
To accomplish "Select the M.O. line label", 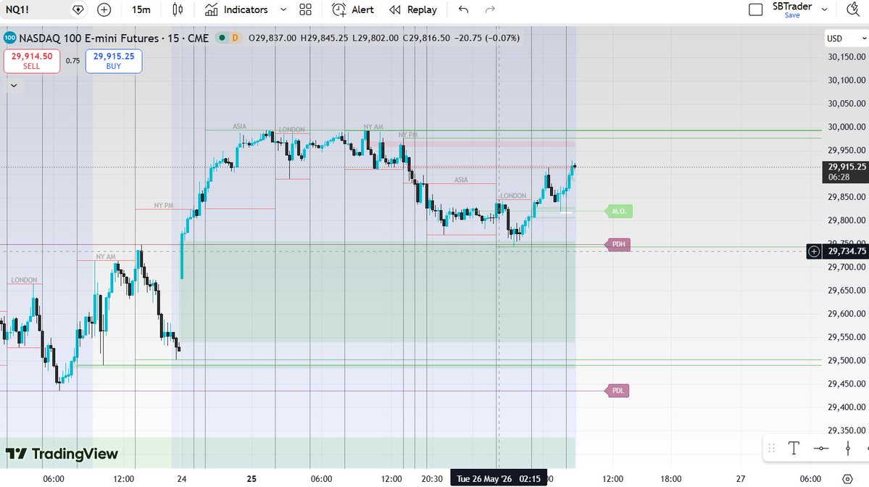I will coord(618,211).
